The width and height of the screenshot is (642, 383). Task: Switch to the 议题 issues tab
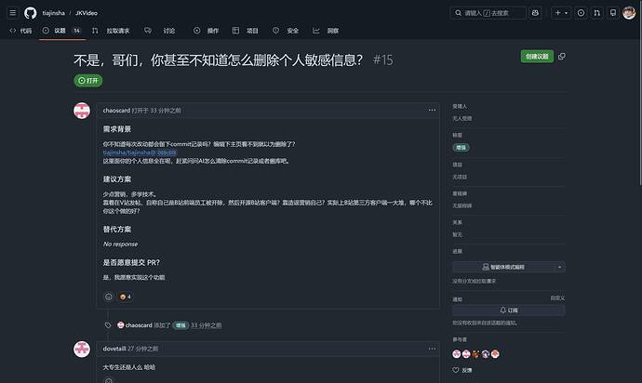[x=61, y=31]
